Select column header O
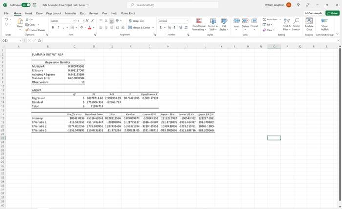The height and width of the screenshot is (209, 342). pyautogui.click(x=274, y=47)
